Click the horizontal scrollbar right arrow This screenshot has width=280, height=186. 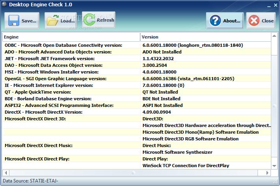pyautogui.click(x=267, y=173)
